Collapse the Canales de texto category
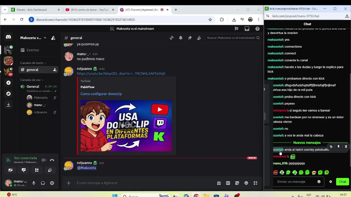 coord(33,63)
